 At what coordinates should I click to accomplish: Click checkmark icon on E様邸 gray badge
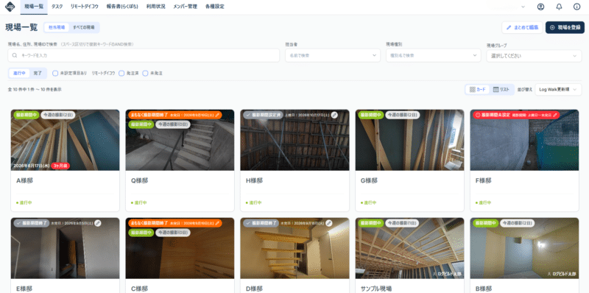pos(18,223)
